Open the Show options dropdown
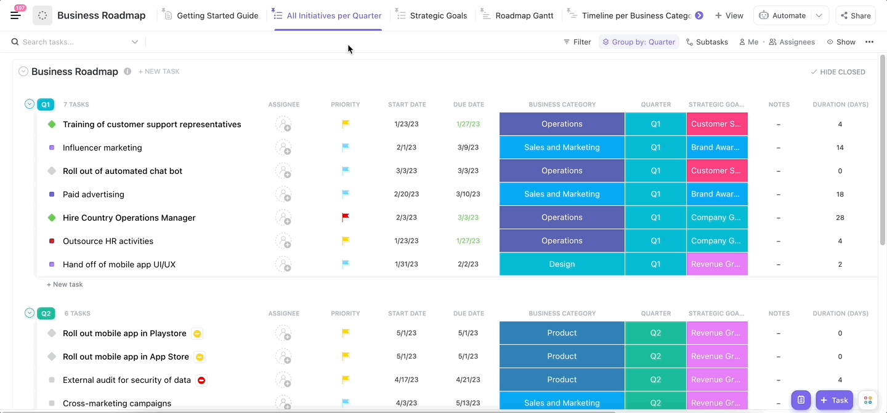 pos(841,42)
